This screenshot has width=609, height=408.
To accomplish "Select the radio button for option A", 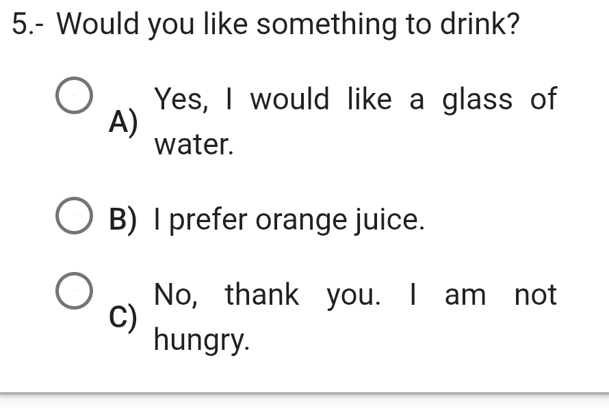I will tap(73, 98).
